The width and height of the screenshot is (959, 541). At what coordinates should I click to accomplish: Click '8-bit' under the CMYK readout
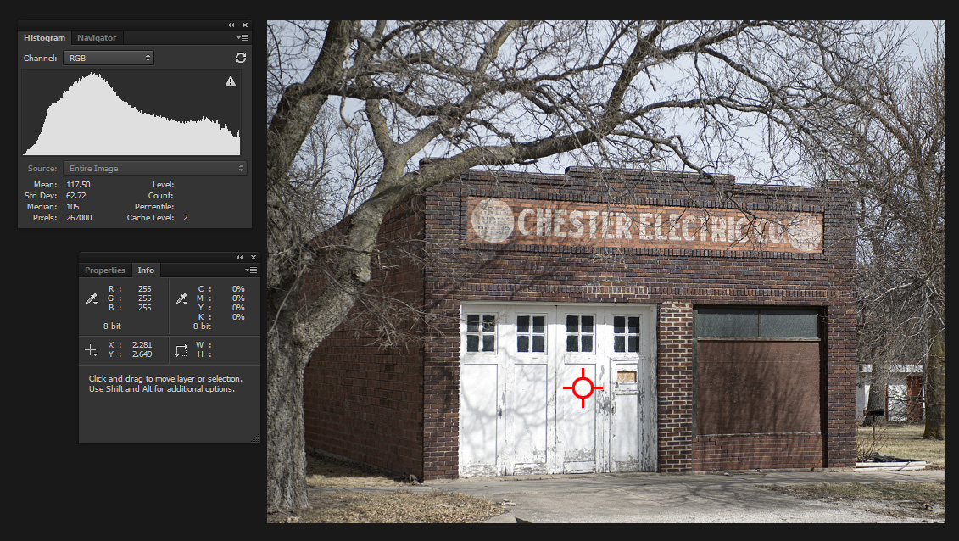pyautogui.click(x=202, y=326)
